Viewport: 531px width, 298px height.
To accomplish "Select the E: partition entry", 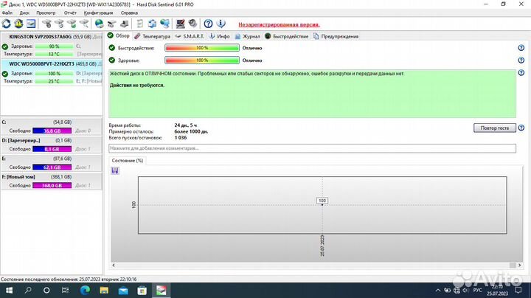I will (x=52, y=163).
